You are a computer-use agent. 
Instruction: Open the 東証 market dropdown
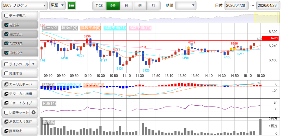(x=57, y=5)
